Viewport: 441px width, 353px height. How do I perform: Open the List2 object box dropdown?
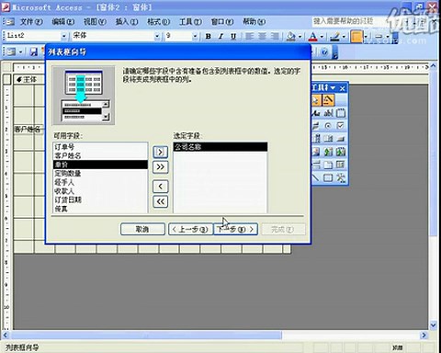tap(64, 36)
